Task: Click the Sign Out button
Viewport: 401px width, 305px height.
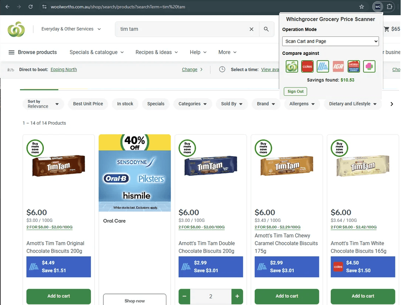Action: point(295,91)
